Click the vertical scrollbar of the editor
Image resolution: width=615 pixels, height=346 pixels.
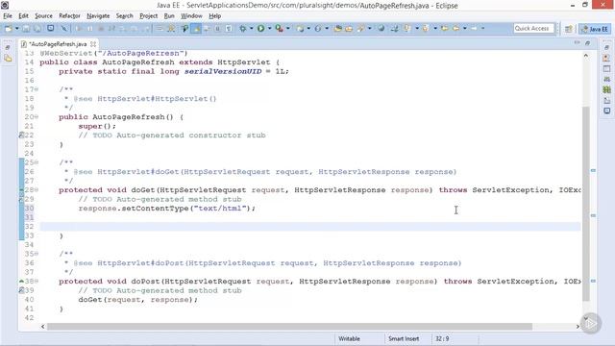coord(586,203)
